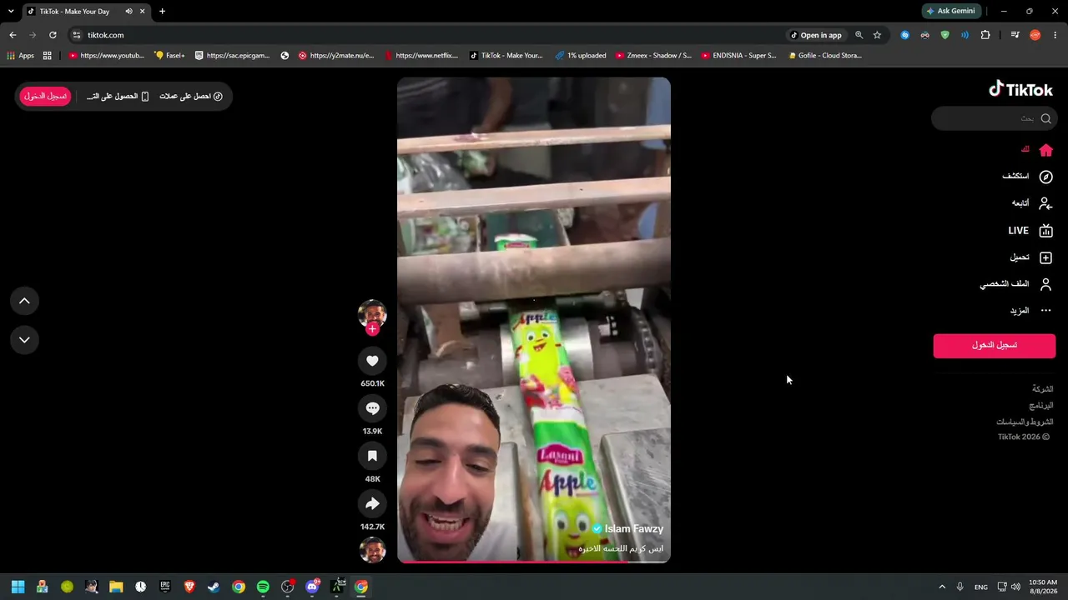
Task: Close the TikTok - Make Your Day tab
Action: click(143, 12)
